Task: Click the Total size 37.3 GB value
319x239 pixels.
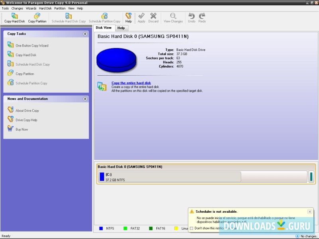Action: (182, 54)
